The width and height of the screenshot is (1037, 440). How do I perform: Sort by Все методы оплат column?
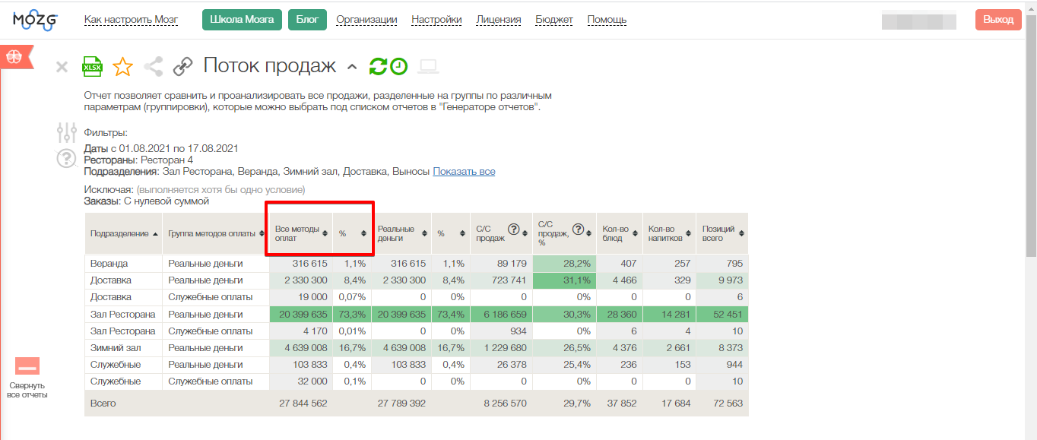click(301, 233)
